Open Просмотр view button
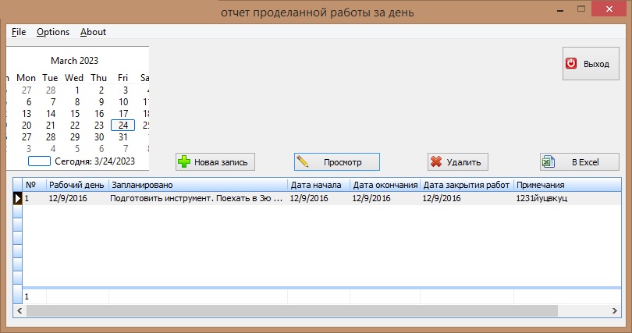Image resolution: width=632 pixels, height=333 pixels. coord(337,162)
